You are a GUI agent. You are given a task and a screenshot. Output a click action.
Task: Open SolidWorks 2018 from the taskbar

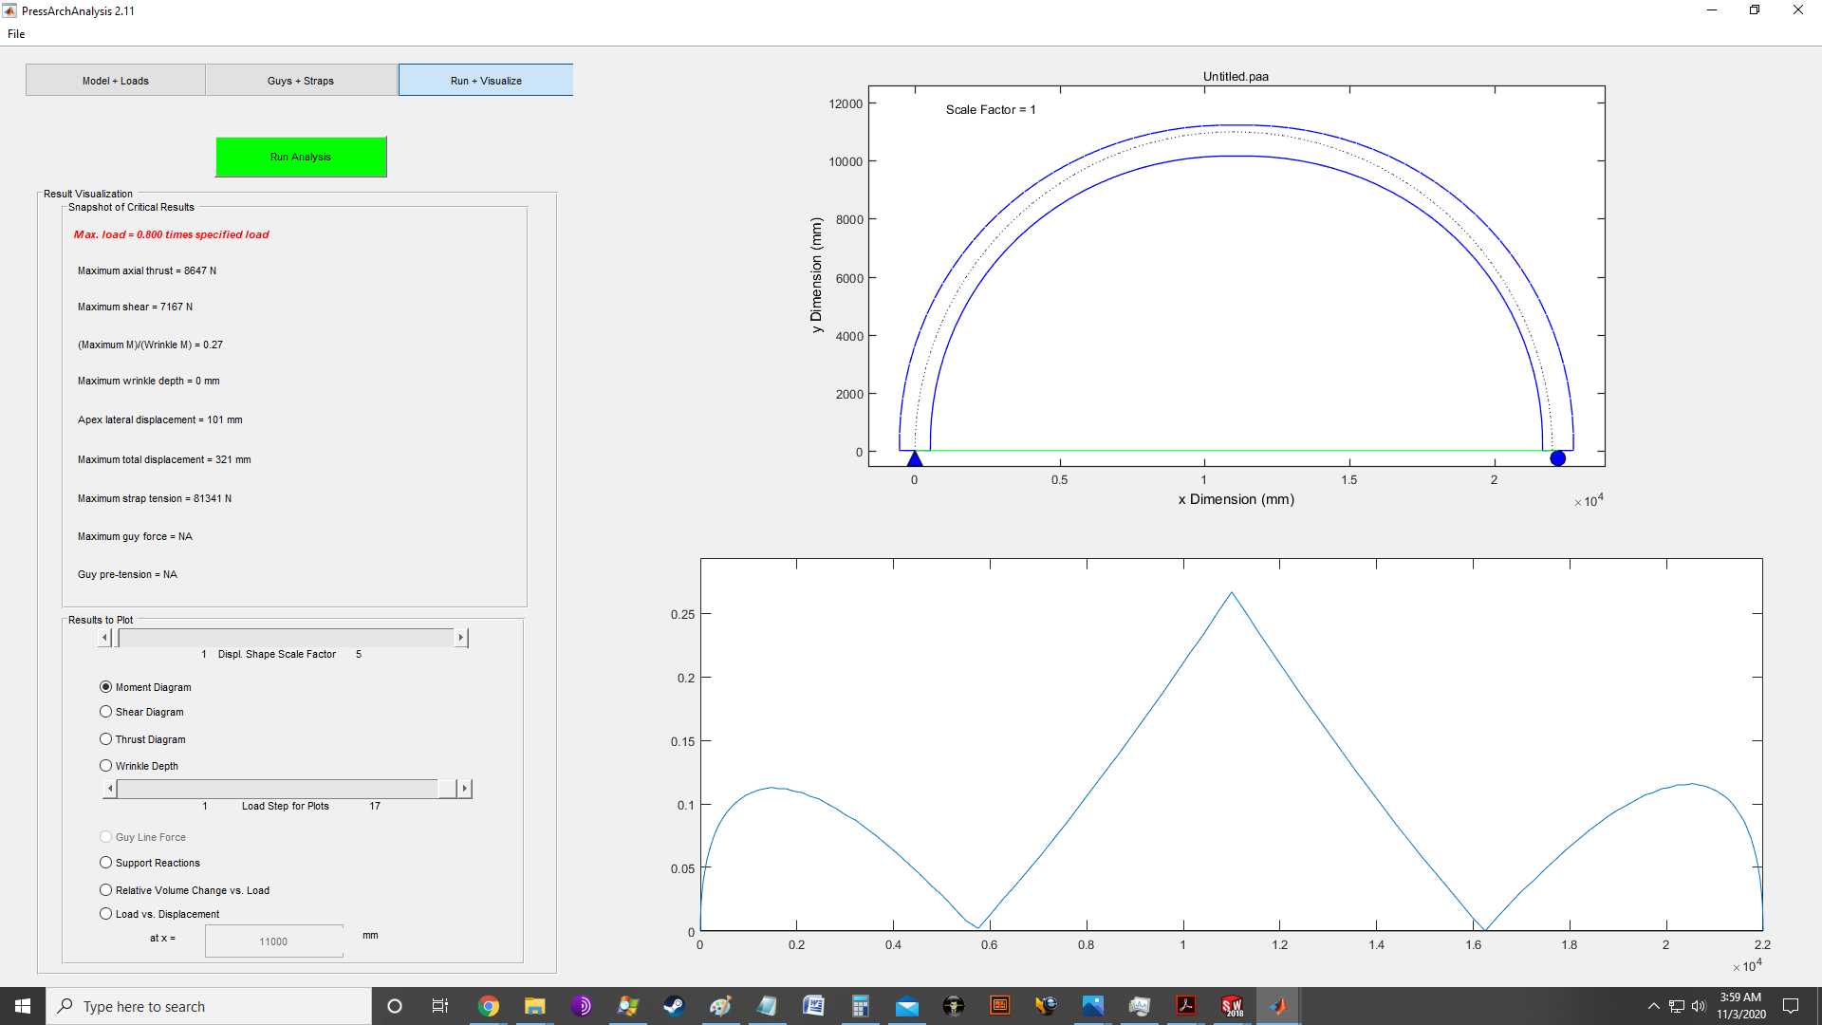coord(1232,1006)
